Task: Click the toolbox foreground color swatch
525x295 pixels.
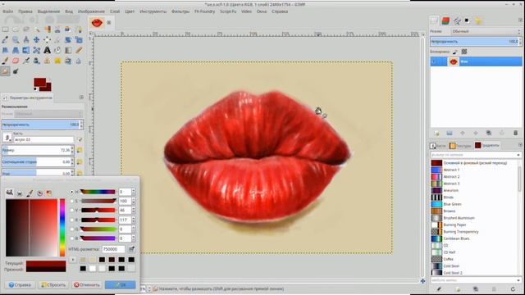Action: click(40, 83)
